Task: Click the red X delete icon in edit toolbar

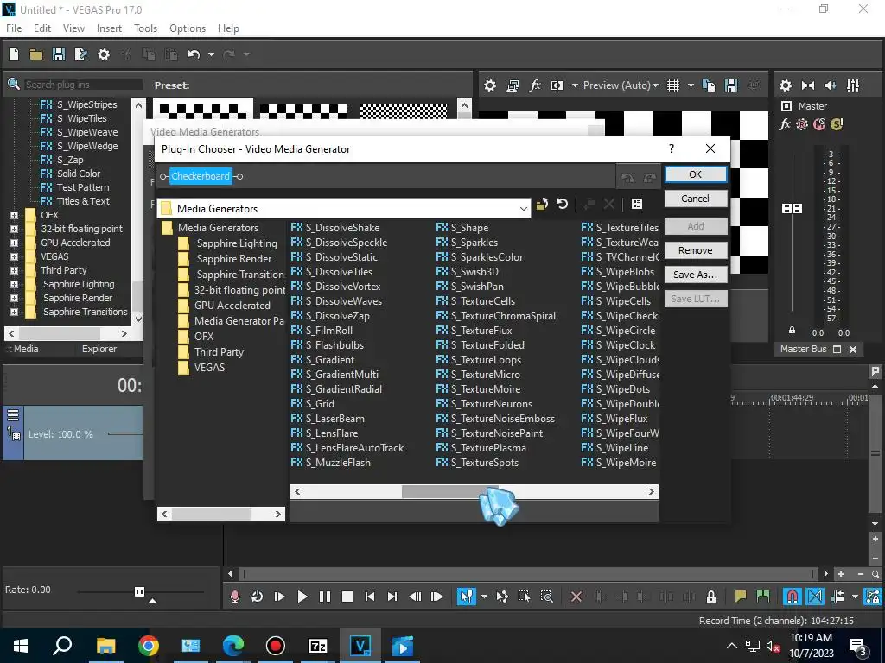Action: [576, 597]
